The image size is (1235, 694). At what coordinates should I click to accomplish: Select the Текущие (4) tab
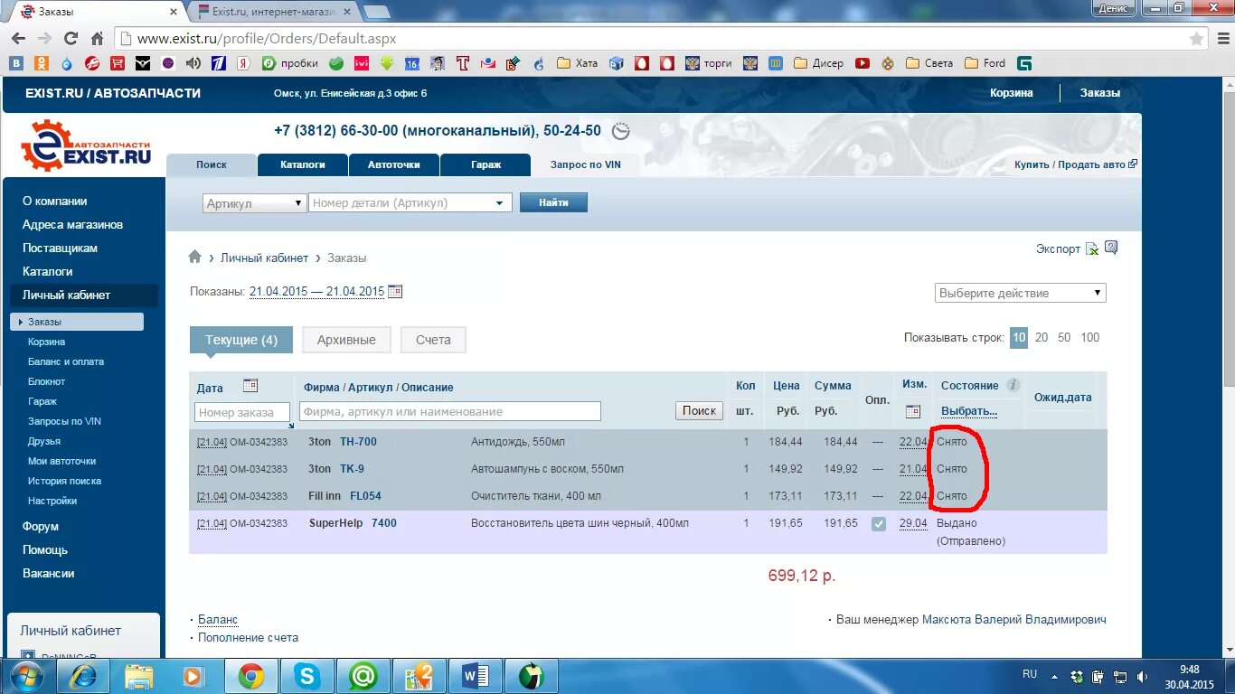tap(241, 340)
